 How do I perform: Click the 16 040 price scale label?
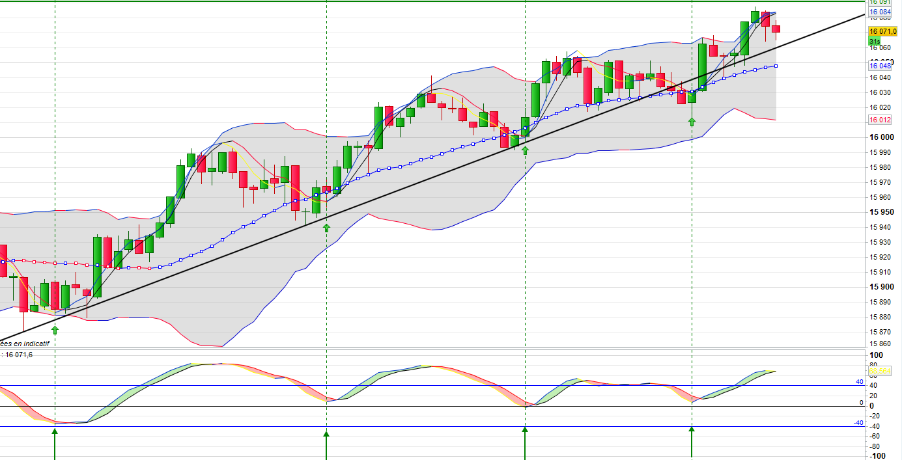click(881, 77)
